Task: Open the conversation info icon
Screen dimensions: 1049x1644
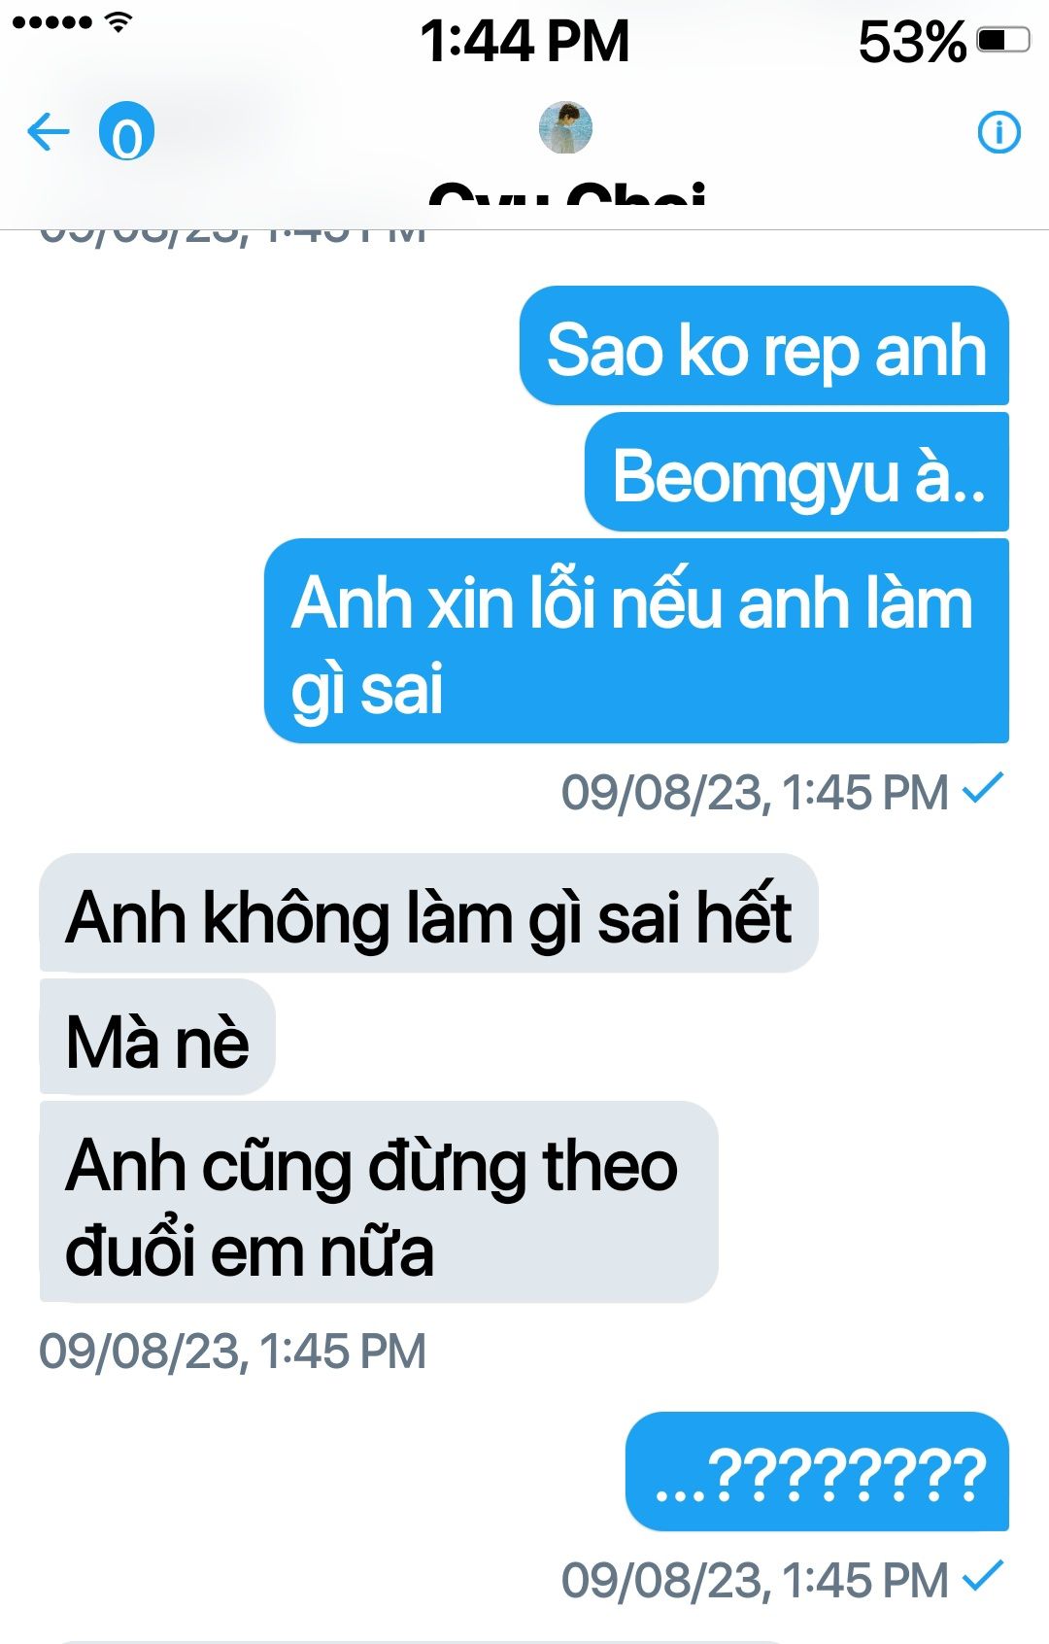Action: tap(998, 132)
